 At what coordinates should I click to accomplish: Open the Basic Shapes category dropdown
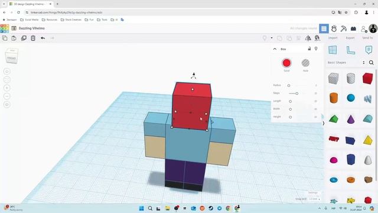364,63
